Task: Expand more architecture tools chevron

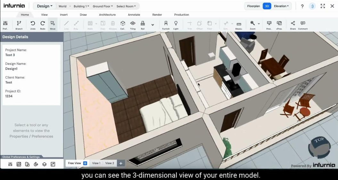Action: pos(153,25)
